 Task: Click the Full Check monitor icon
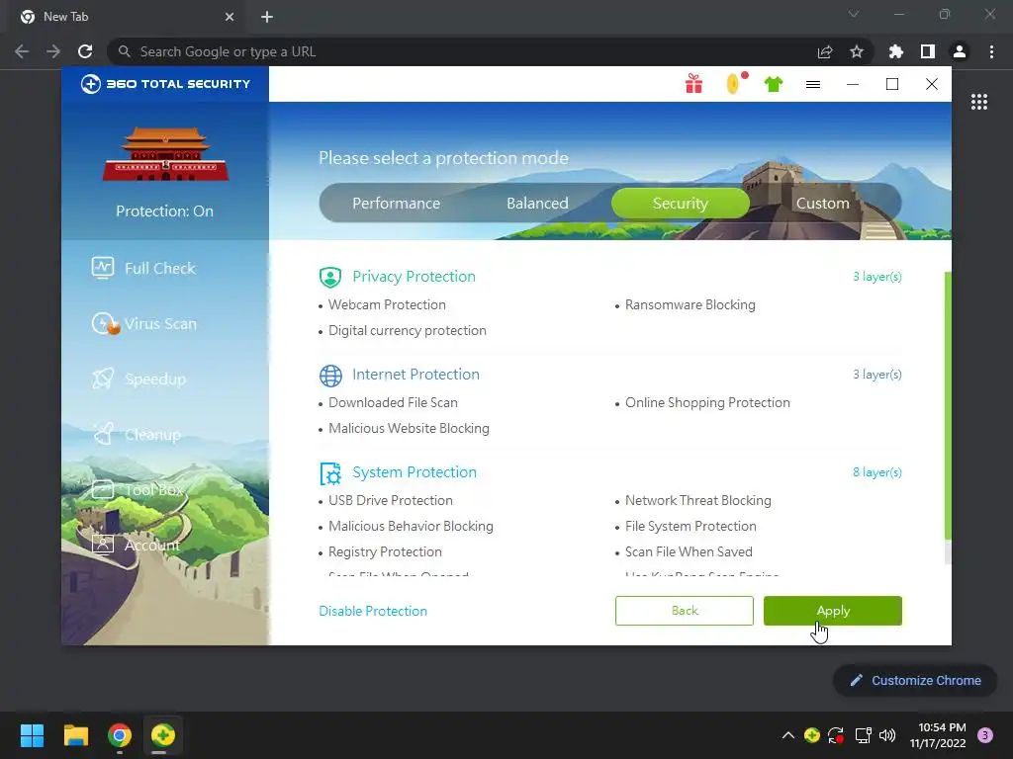coord(103,267)
